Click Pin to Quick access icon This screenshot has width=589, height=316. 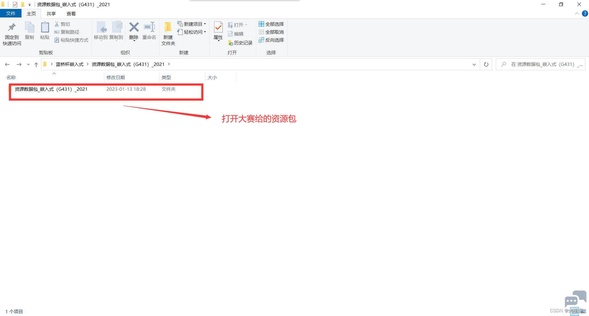12,27
